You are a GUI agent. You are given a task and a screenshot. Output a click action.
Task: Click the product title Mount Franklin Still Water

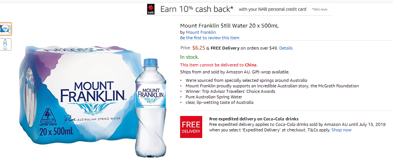coord(229,26)
